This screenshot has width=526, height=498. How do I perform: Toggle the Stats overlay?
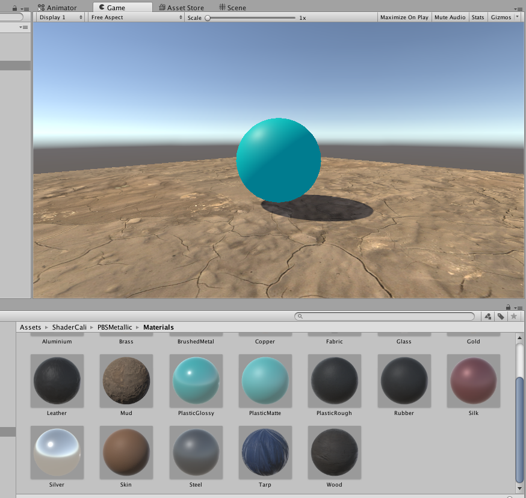coord(477,17)
